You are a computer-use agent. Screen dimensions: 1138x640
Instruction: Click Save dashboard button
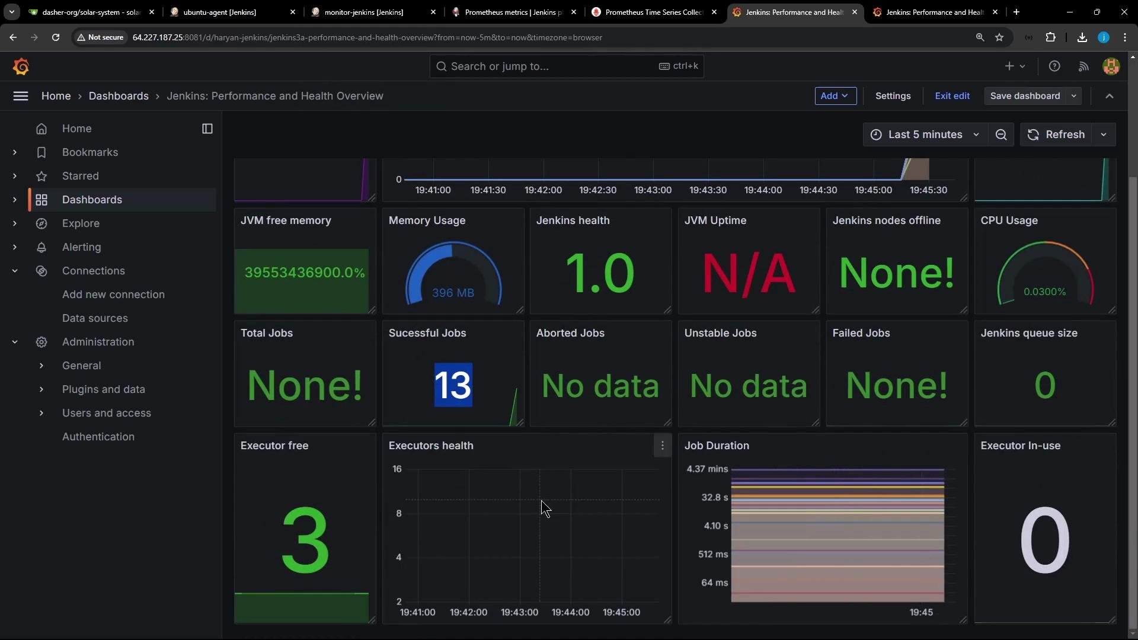[x=1025, y=96]
